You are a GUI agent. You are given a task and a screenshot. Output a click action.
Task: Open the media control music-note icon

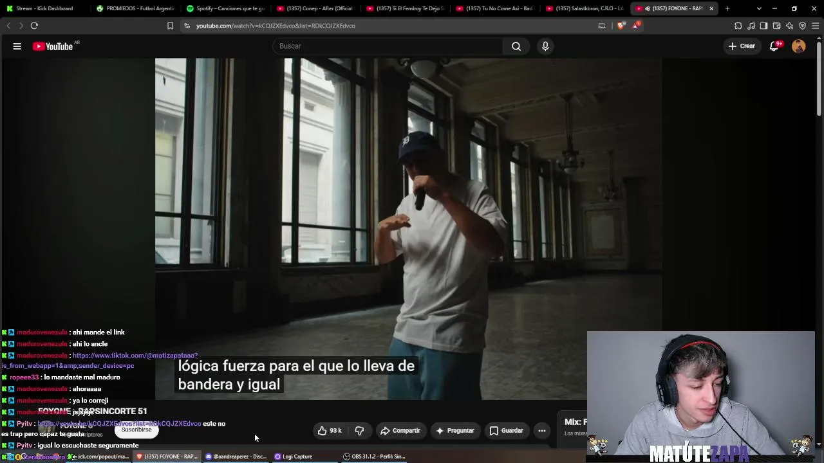pos(751,26)
